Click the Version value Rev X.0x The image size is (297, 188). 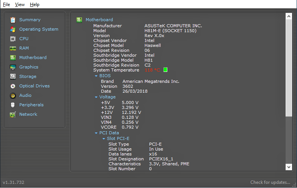click(154, 36)
